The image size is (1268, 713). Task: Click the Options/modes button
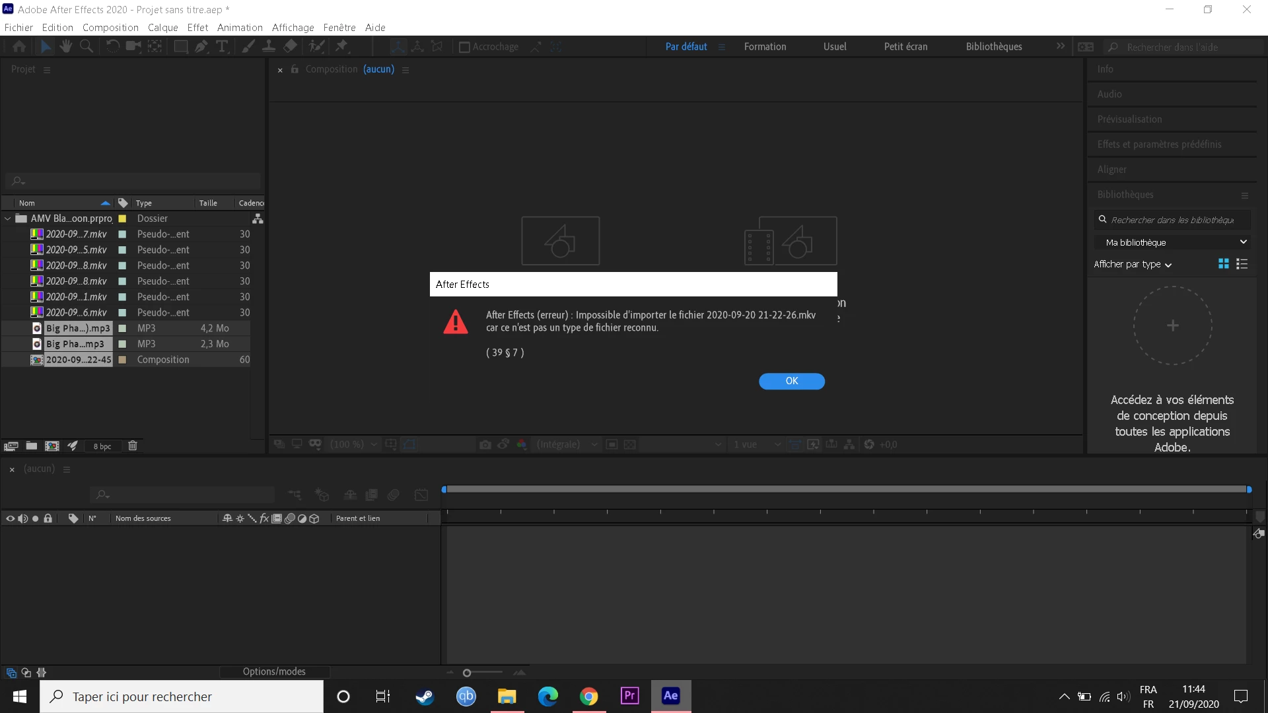(274, 671)
